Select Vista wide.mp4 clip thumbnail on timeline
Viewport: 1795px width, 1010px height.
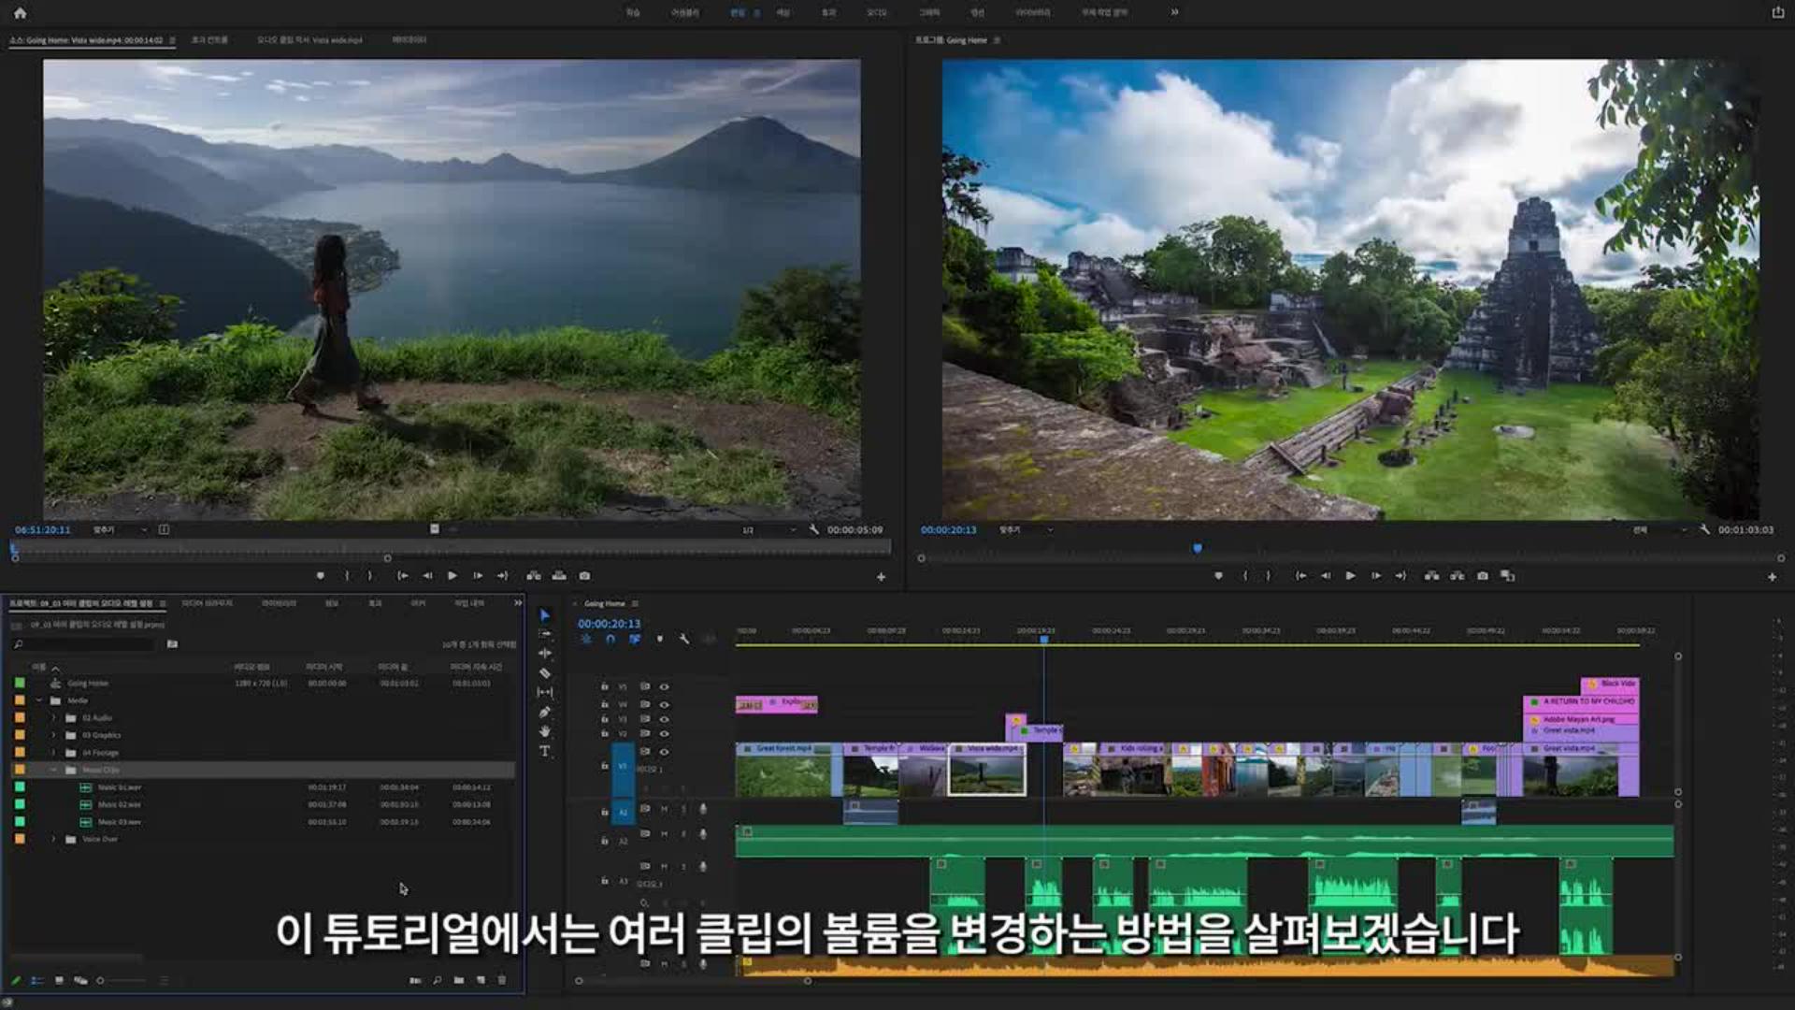tap(986, 776)
